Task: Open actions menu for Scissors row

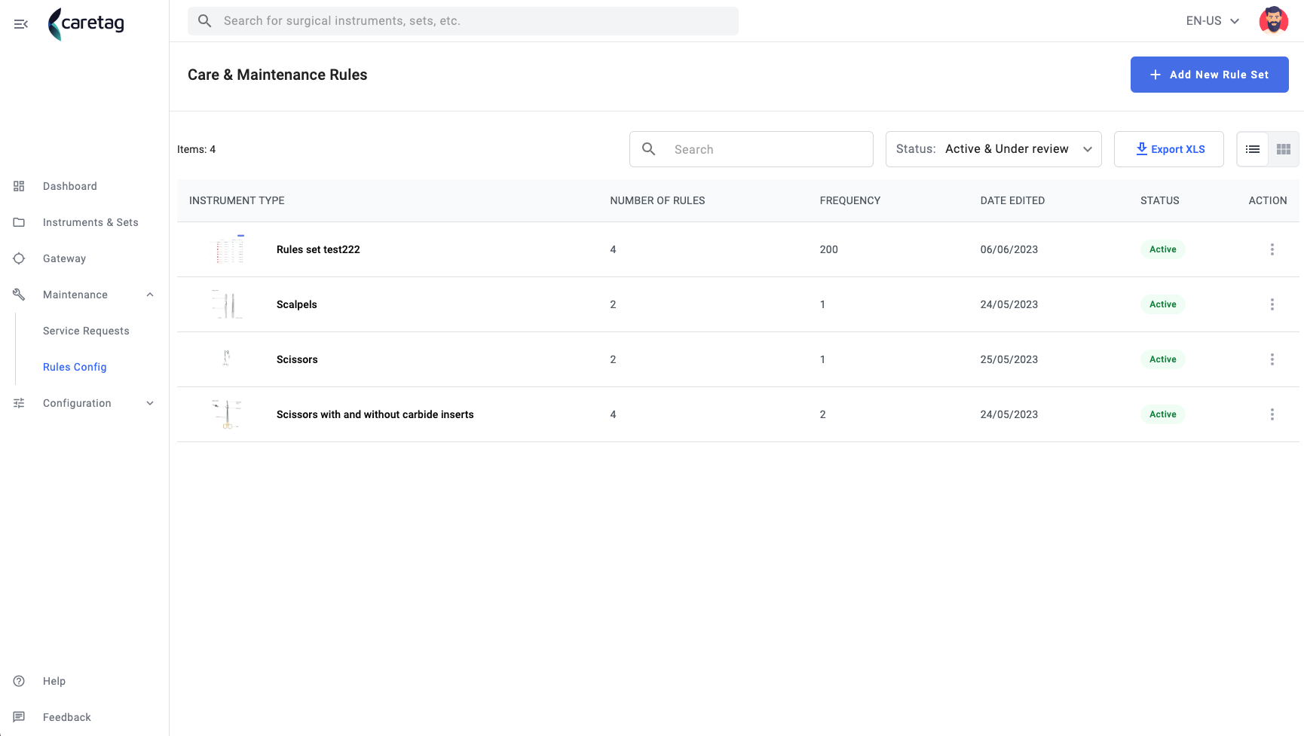Action: (x=1272, y=359)
